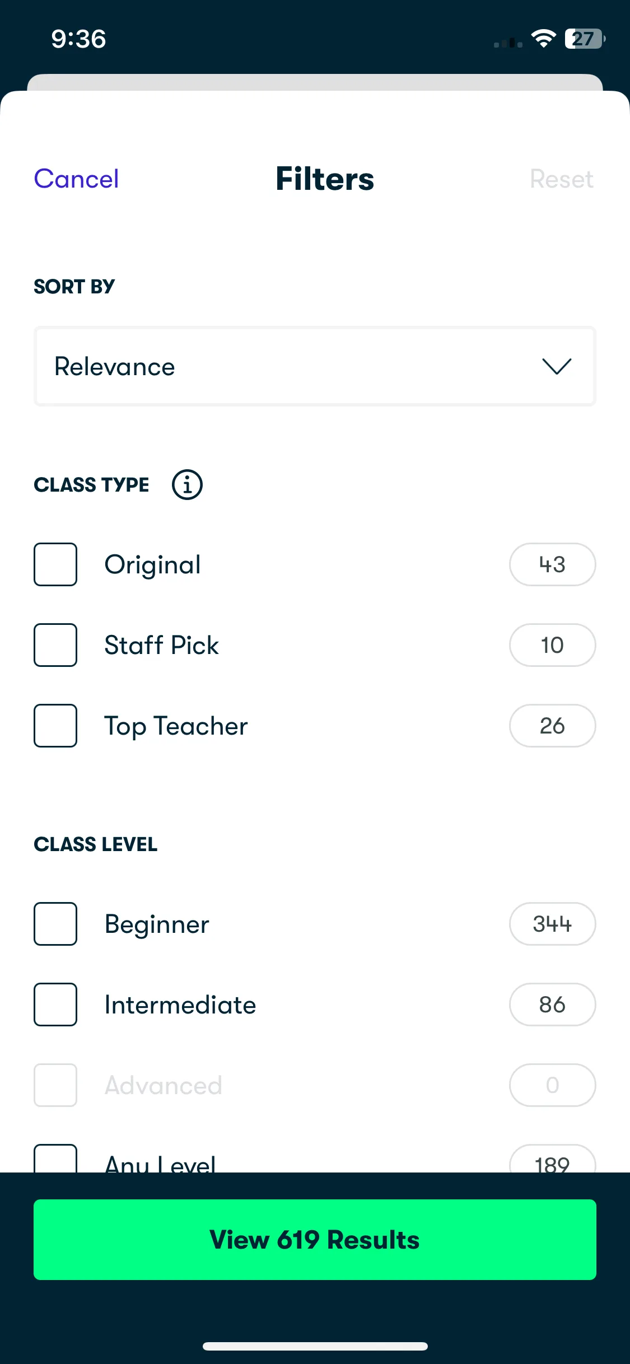
Task: Tap the home indicator bar
Action: (315, 1346)
